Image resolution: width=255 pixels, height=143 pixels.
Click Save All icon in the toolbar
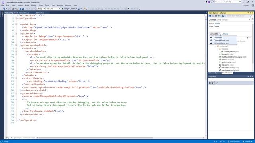click(x=23, y=9)
